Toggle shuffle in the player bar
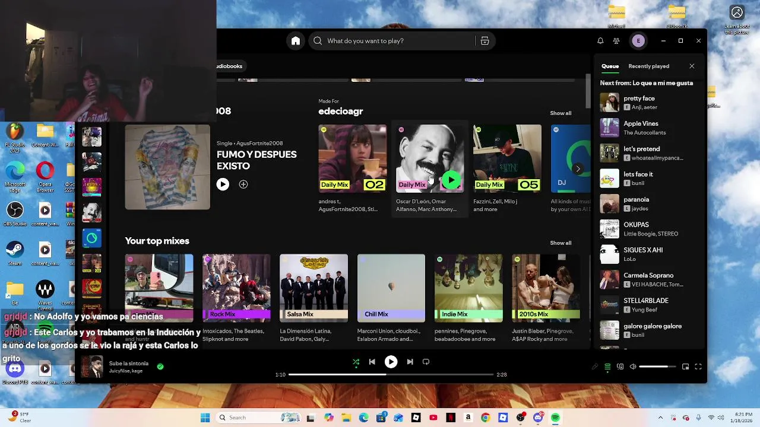This screenshot has height=427, width=760. [x=356, y=362]
